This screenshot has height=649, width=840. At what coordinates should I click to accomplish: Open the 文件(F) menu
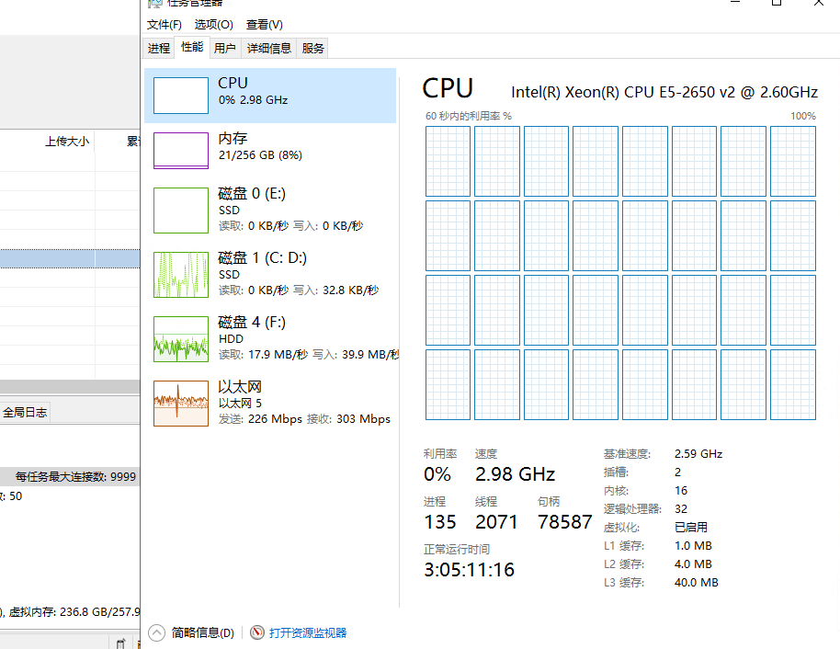point(165,25)
